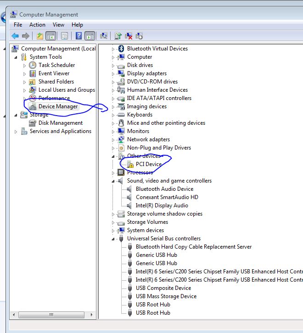
Task: Click the Human Interface Devices icon
Action: tap(121, 90)
